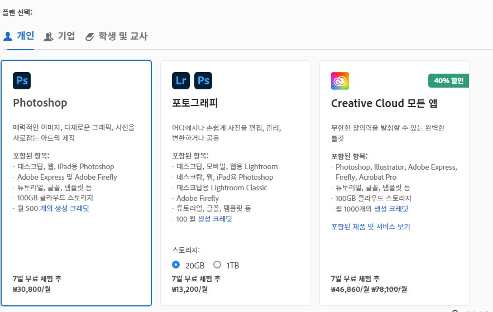
Task: Open 생성 크레딧 link in Creative Cloud card
Action: click(391, 209)
